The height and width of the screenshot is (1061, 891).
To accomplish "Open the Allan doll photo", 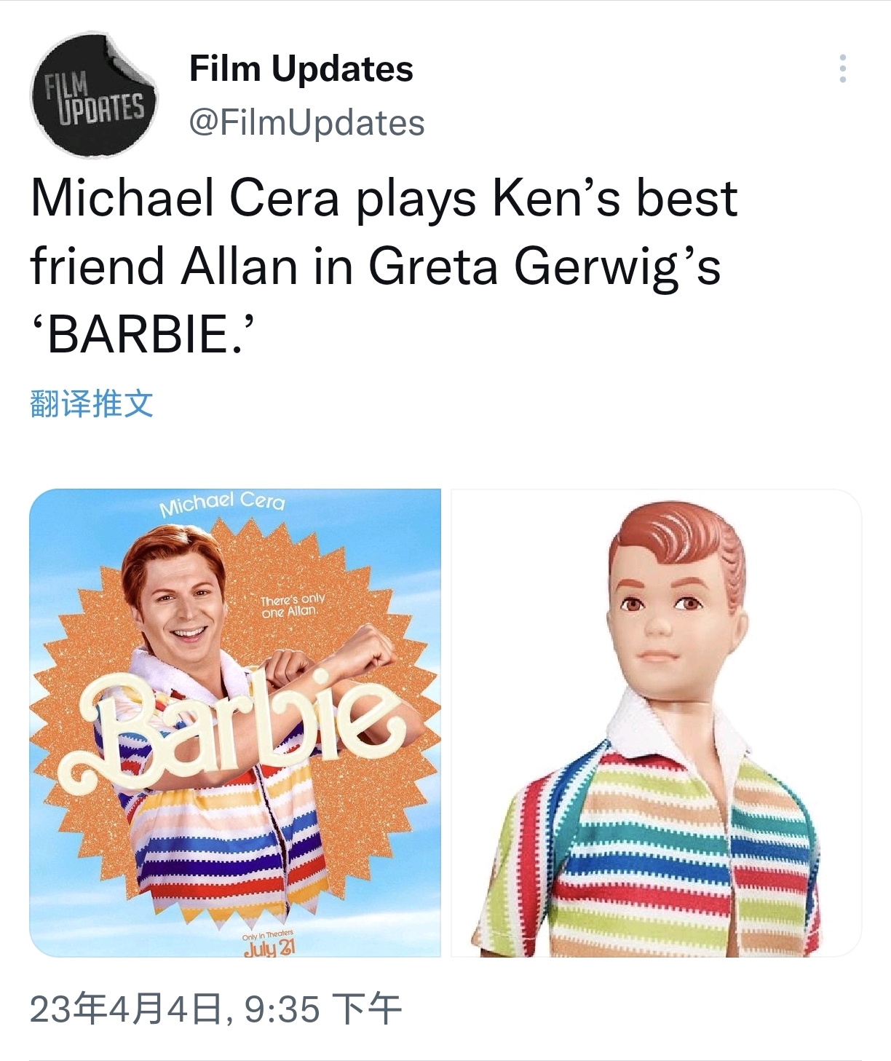I will (656, 722).
